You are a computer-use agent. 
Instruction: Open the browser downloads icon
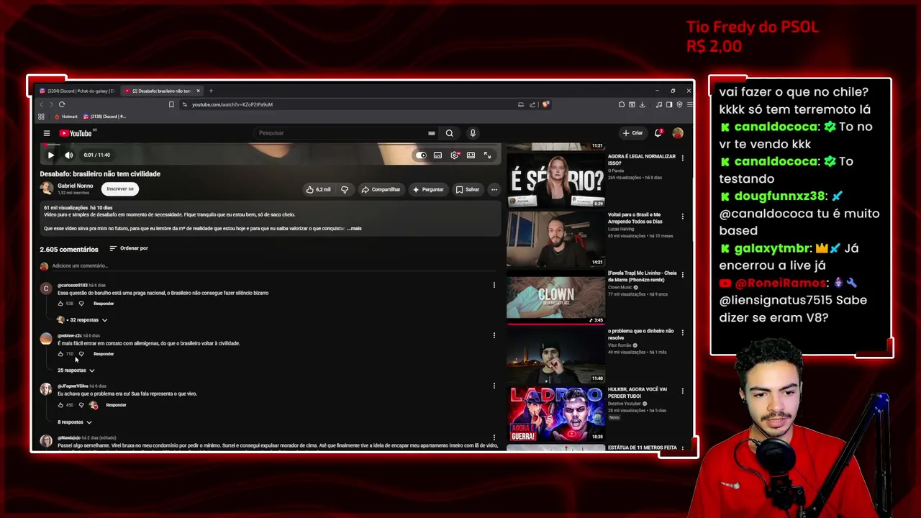click(642, 104)
